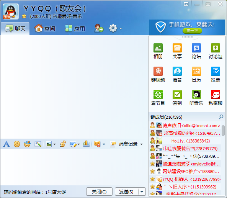
Task: Collapse the apps panel grip handle
Action: tap(187, 38)
